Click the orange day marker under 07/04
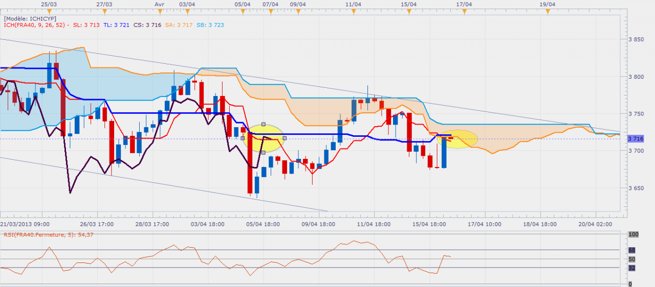Screen dimensions: 655x287 [270, 10]
